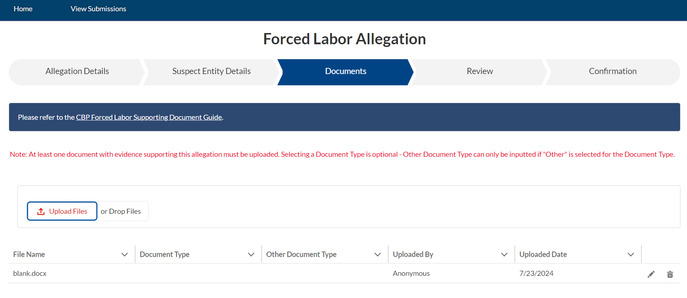Switch to the Allegation Details step
The height and width of the screenshot is (298, 687).
[77, 72]
